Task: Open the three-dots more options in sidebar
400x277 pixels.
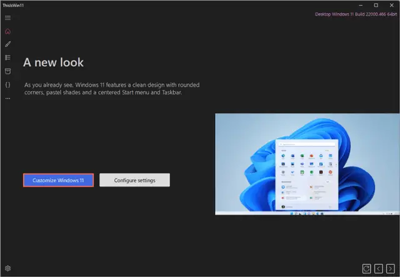Action: click(x=7, y=99)
